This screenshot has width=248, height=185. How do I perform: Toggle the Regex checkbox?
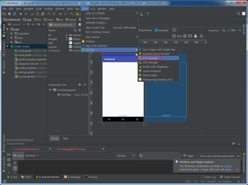click(185, 156)
